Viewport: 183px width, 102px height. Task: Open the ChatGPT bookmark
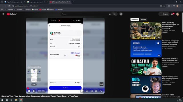pos(51,9)
